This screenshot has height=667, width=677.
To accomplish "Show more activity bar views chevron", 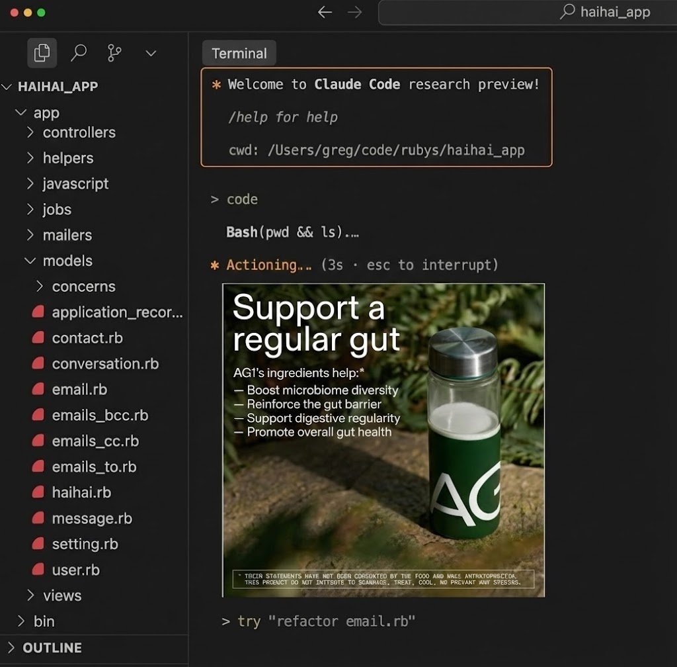I will (x=151, y=53).
